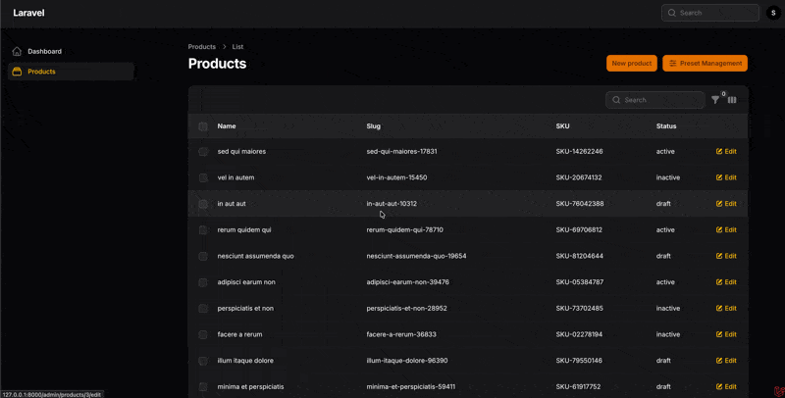Click the Products breadcrumb link
This screenshot has width=785, height=398.
click(202, 47)
